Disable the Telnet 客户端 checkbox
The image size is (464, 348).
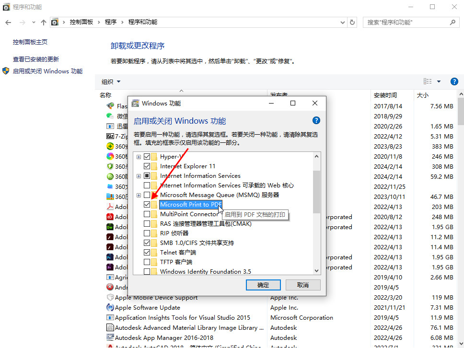tap(147, 253)
